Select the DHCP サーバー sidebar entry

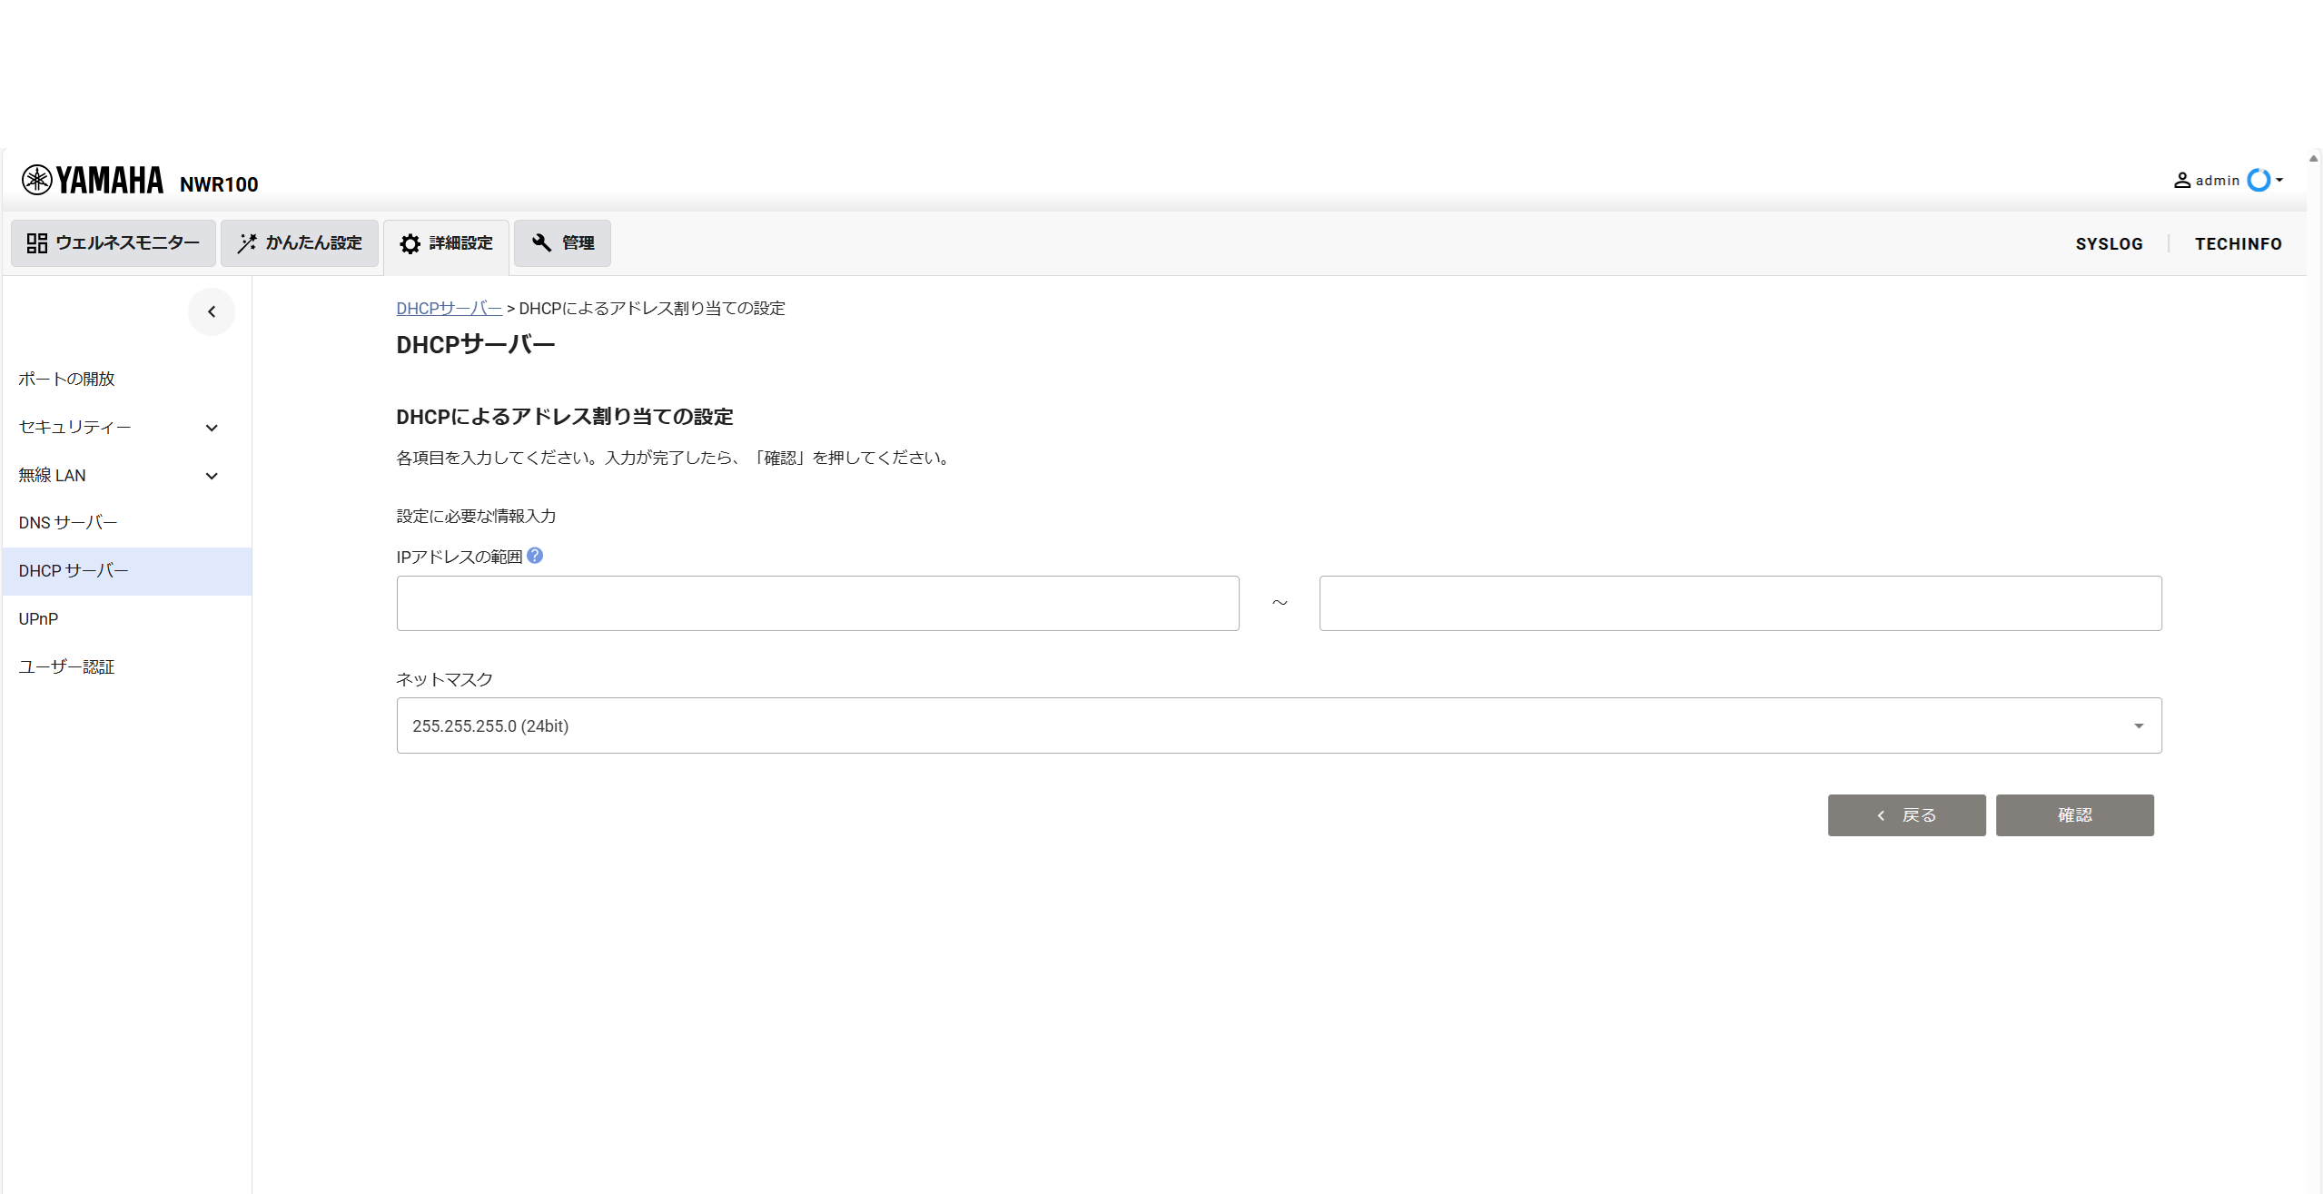(x=74, y=570)
